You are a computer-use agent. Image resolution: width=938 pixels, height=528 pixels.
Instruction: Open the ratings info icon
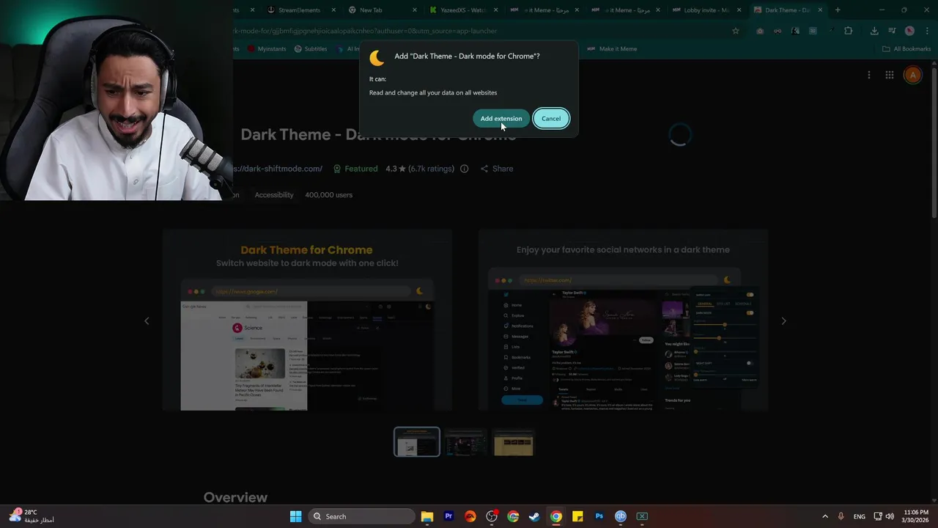click(x=464, y=169)
